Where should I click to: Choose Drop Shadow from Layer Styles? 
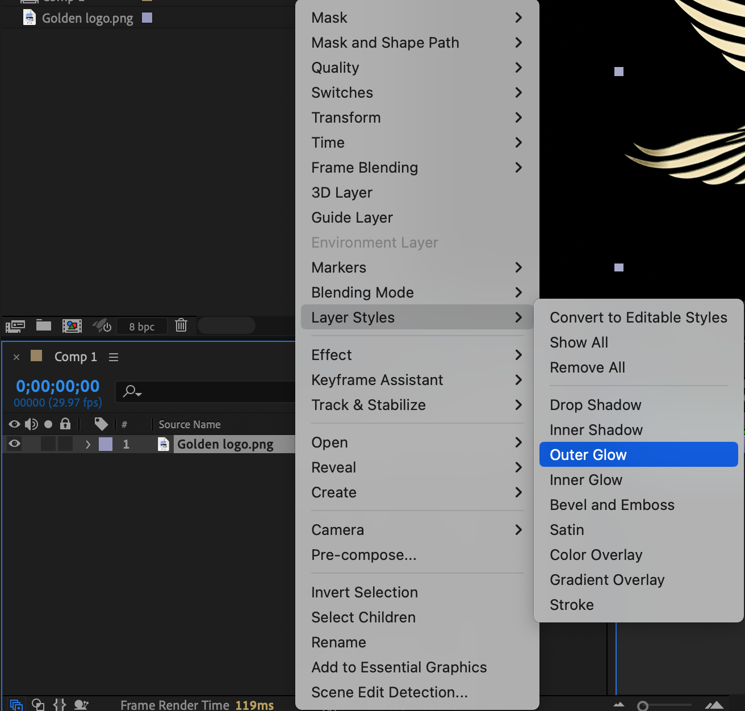[x=595, y=405]
